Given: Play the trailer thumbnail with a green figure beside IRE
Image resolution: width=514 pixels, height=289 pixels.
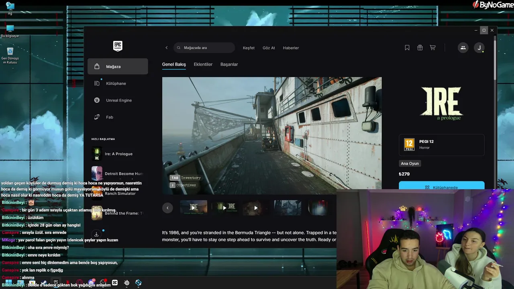Looking at the screenshot, I should [x=225, y=208].
